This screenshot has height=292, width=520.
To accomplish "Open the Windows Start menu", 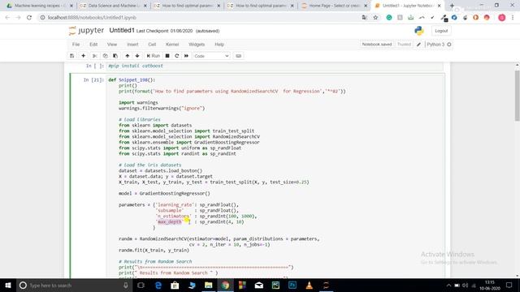I will (x=8, y=285).
